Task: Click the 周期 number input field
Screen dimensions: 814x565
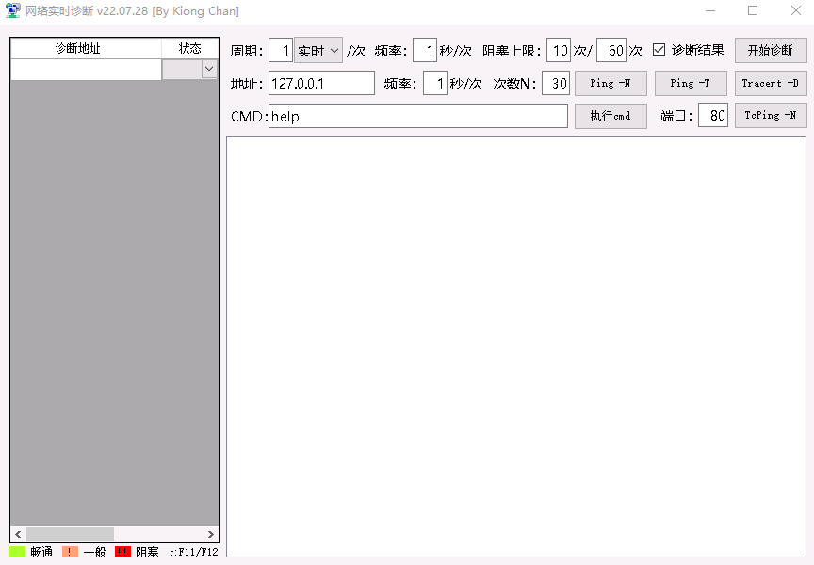Action: [x=281, y=50]
